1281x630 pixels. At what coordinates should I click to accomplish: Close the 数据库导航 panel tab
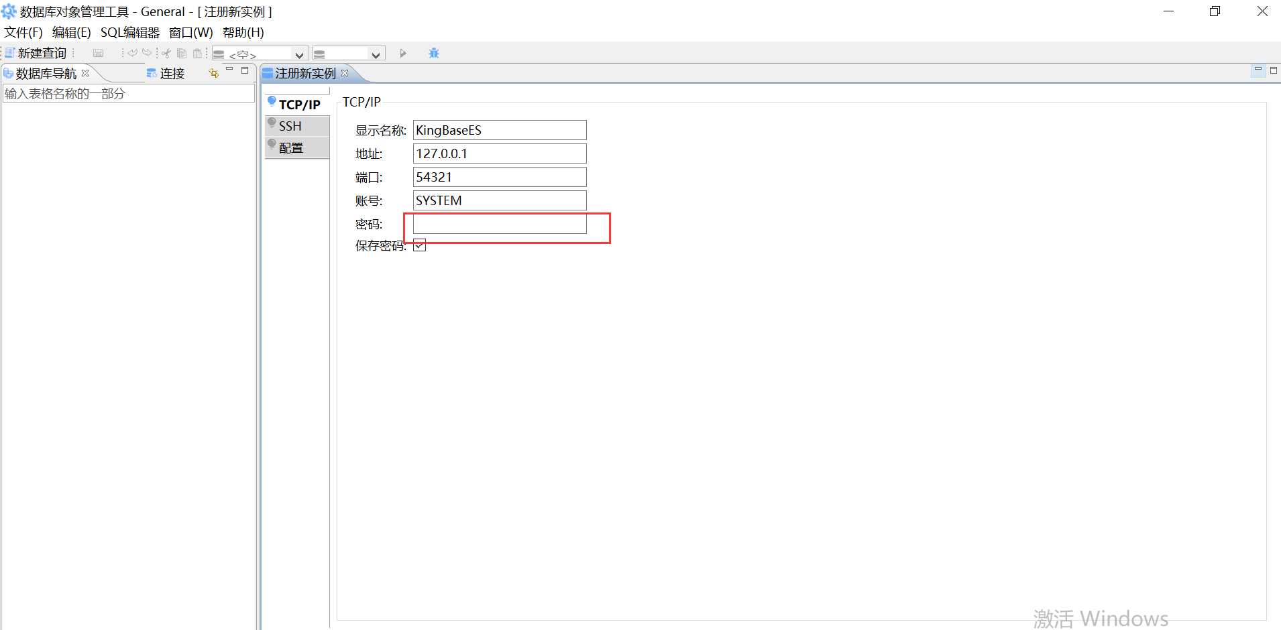tap(85, 72)
